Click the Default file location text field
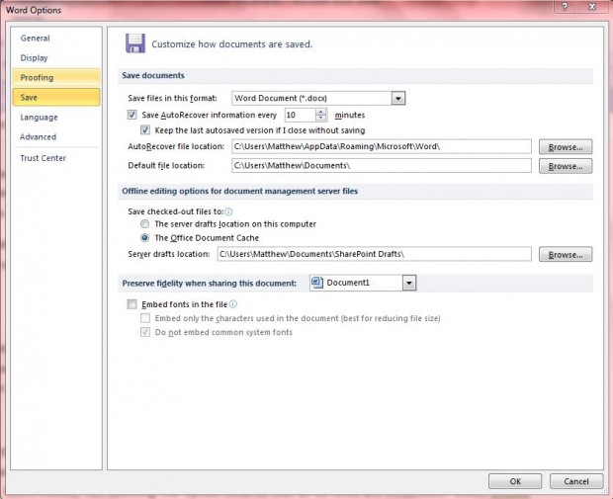The width and height of the screenshot is (613, 499). (381, 166)
